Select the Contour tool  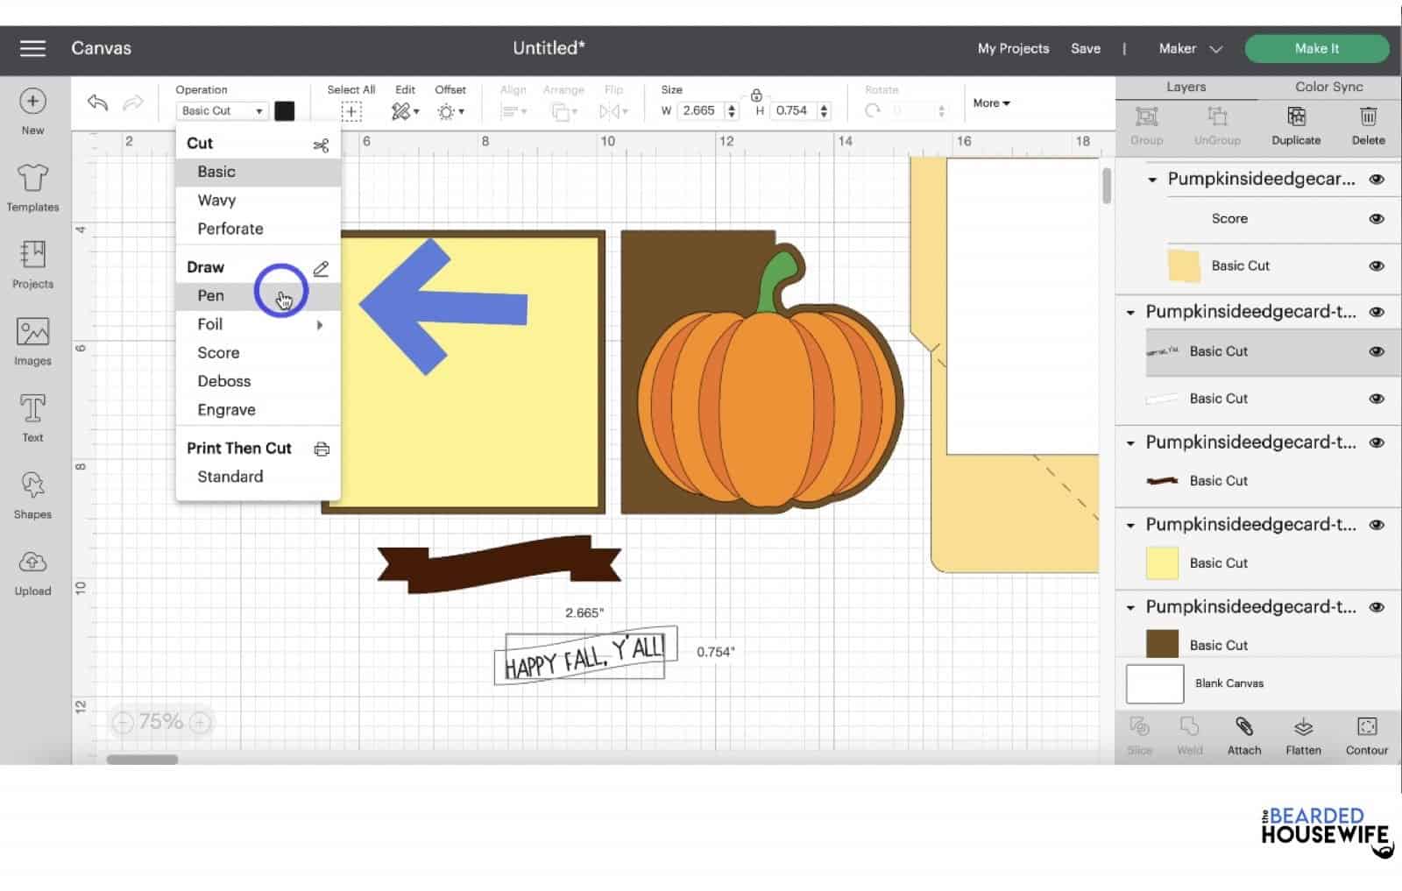1366,734
